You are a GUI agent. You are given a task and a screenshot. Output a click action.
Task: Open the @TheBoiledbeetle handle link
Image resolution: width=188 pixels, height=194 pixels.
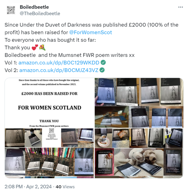pyautogui.click(x=40, y=14)
